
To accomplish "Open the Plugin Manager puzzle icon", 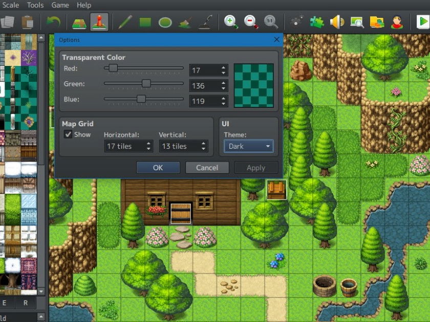I will [317, 22].
